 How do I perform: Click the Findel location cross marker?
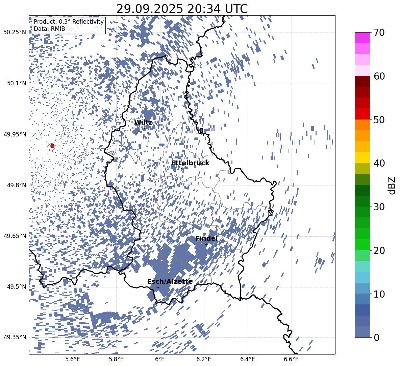[x=206, y=244]
